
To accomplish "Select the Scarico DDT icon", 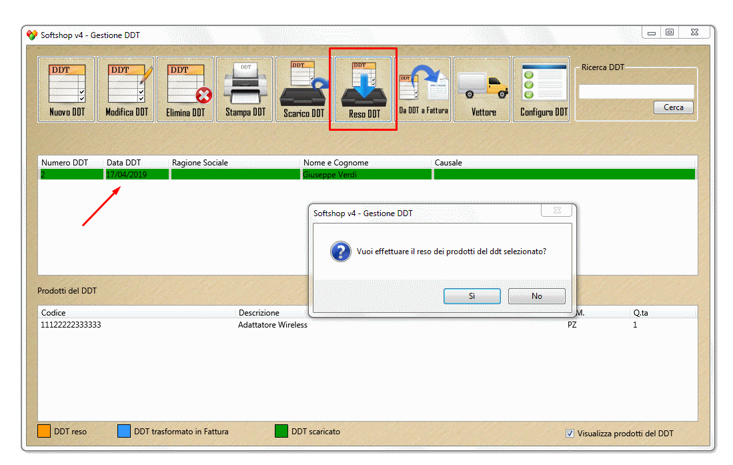I will [304, 89].
